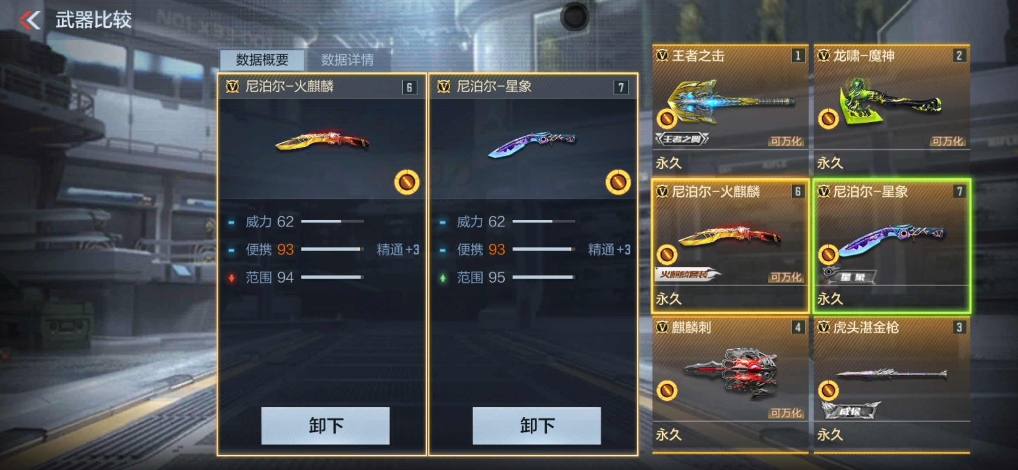1018x470 pixels.
Task: Select the 王者之击 weapon card
Action: point(730,109)
